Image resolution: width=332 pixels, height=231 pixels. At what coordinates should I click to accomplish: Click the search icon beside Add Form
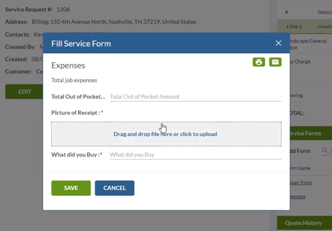pos(325,151)
